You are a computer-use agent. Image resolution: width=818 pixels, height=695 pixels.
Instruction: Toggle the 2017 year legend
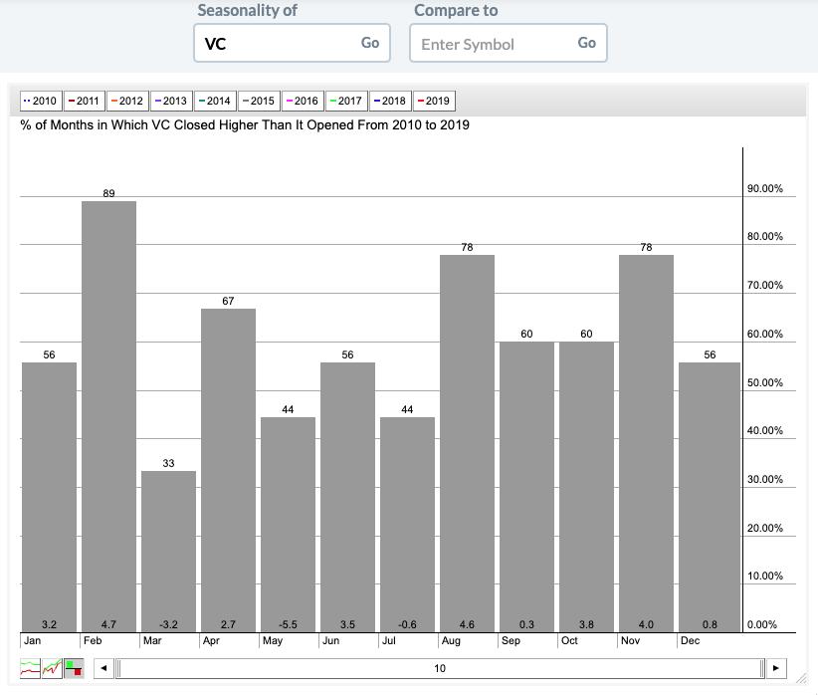[x=347, y=101]
